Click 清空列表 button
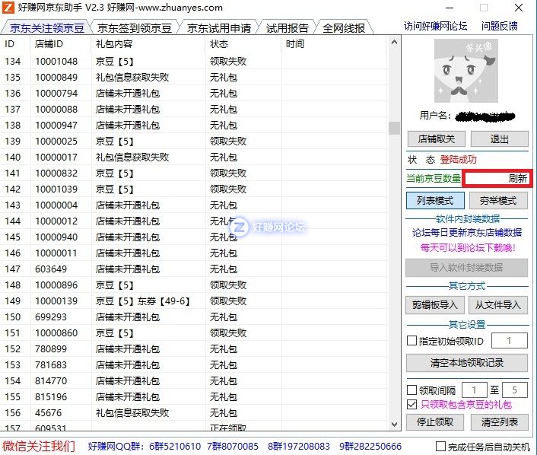This screenshot has height=455, width=537. pyautogui.click(x=499, y=422)
